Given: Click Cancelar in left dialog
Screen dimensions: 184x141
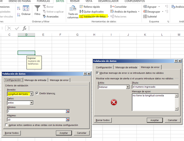Looking at the screenshot, I should [x=82, y=133].
